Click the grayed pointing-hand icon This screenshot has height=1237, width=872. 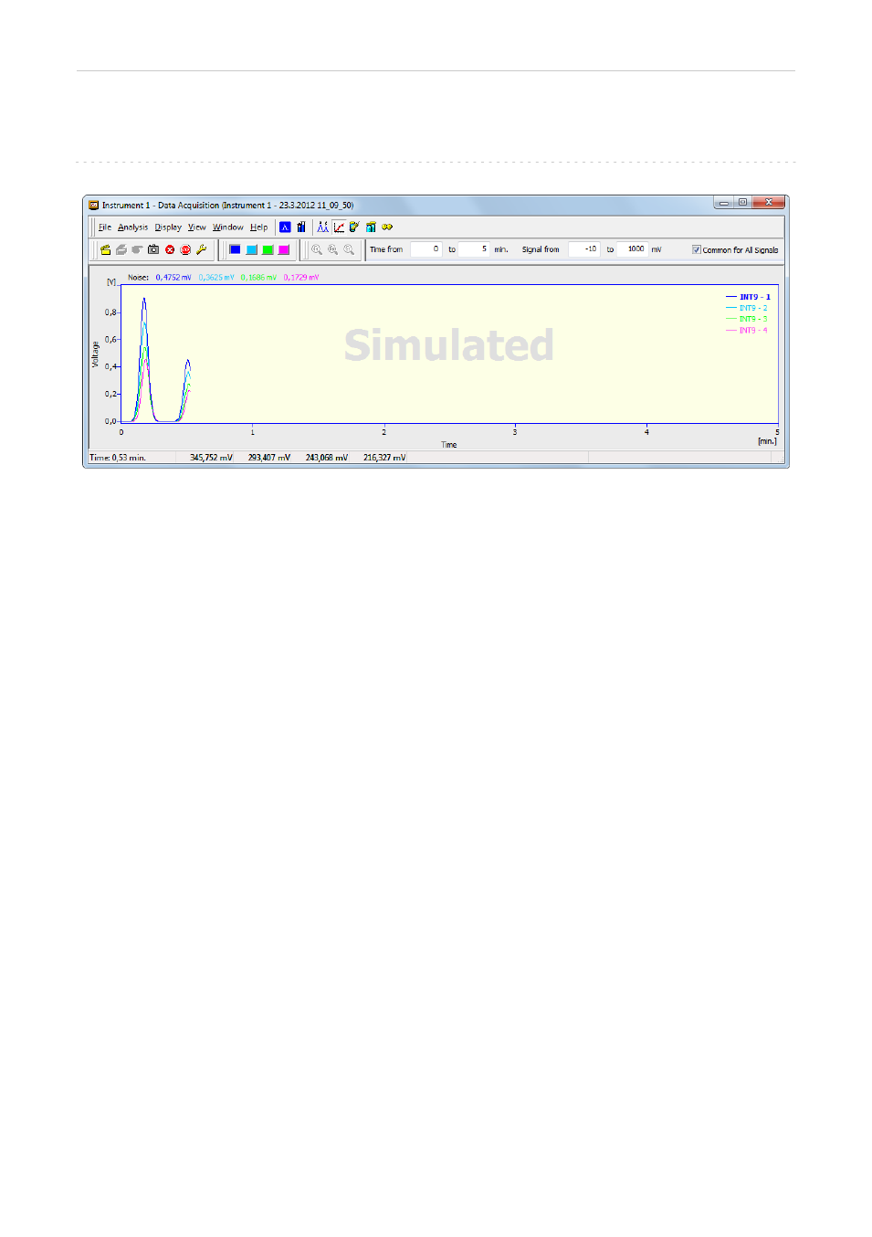click(x=137, y=249)
